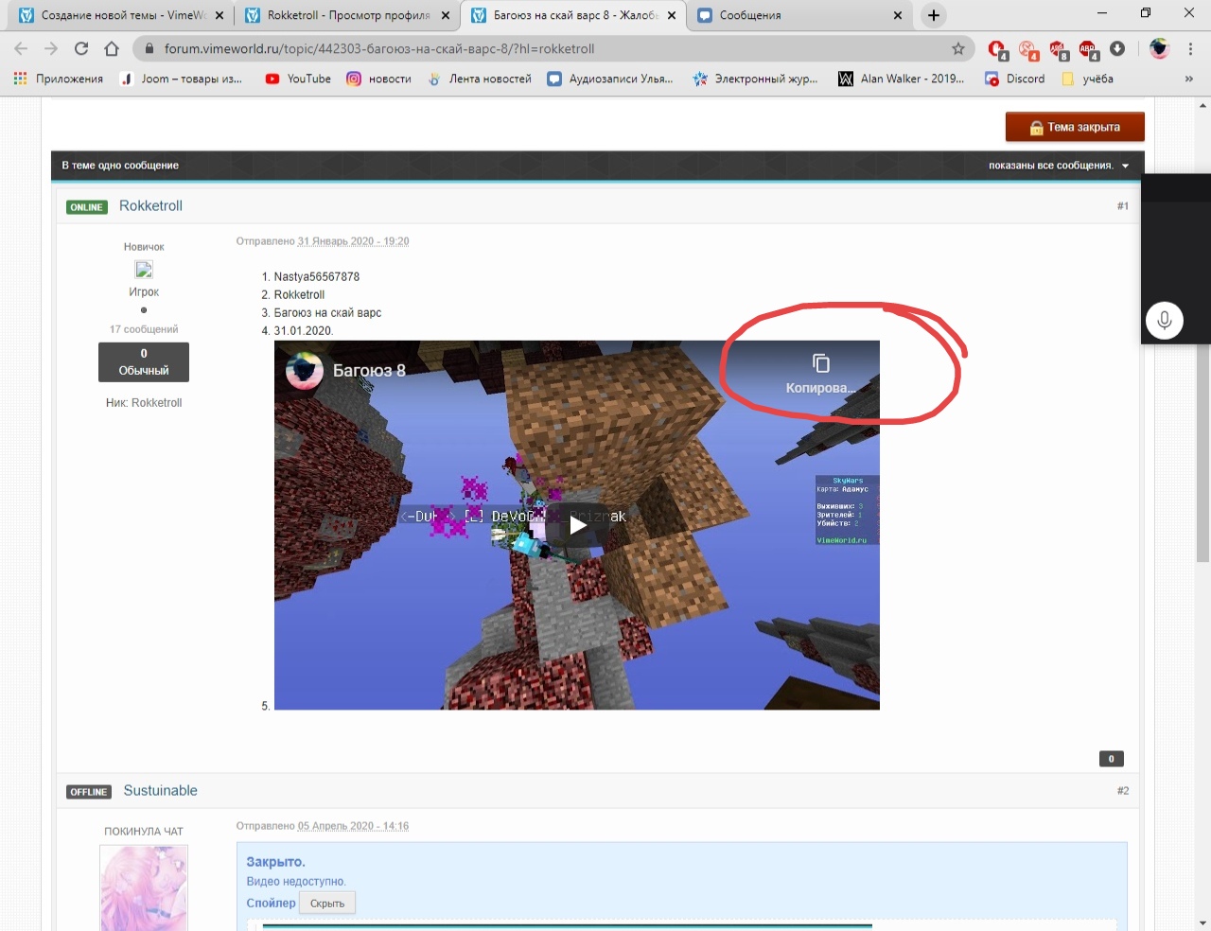This screenshot has width=1211, height=931.
Task: Click the browser forward arrow
Action: 51,48
